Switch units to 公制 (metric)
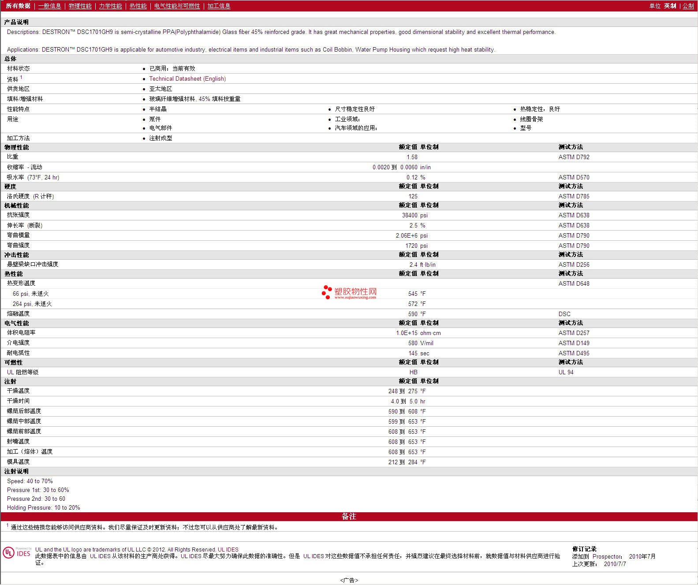This screenshot has height=585, width=698. [x=688, y=6]
